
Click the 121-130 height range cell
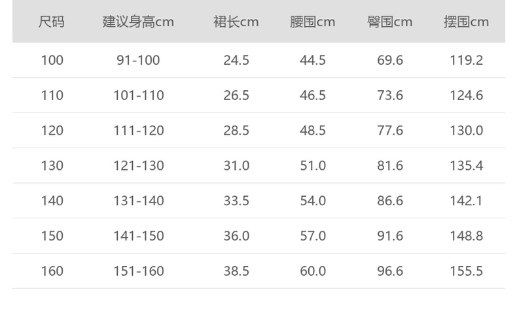[x=138, y=165]
